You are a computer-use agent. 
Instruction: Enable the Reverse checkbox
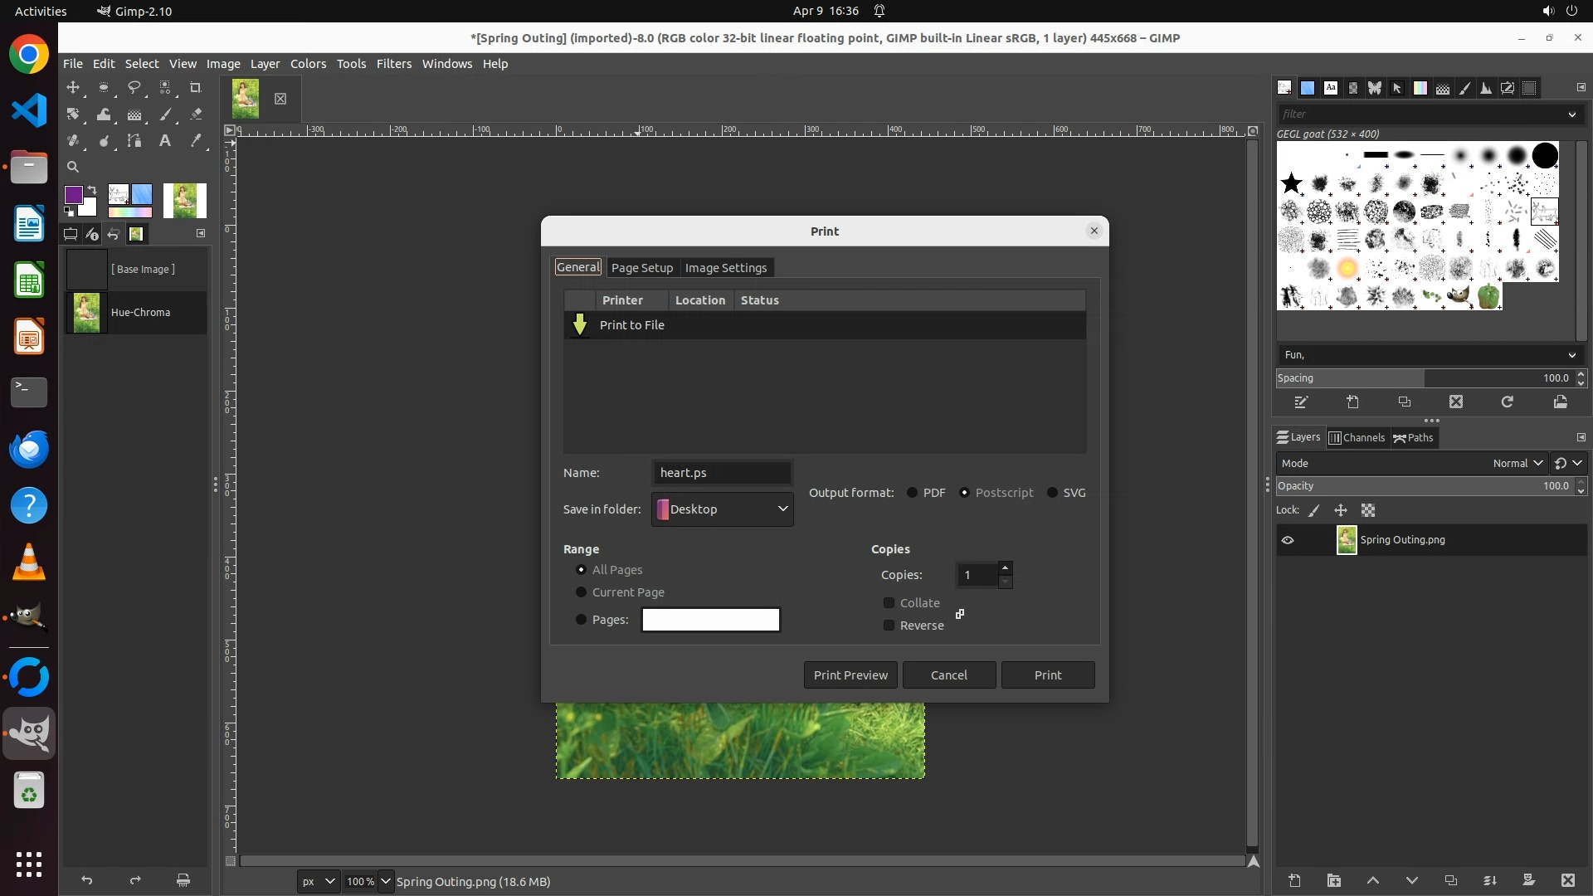tap(889, 626)
